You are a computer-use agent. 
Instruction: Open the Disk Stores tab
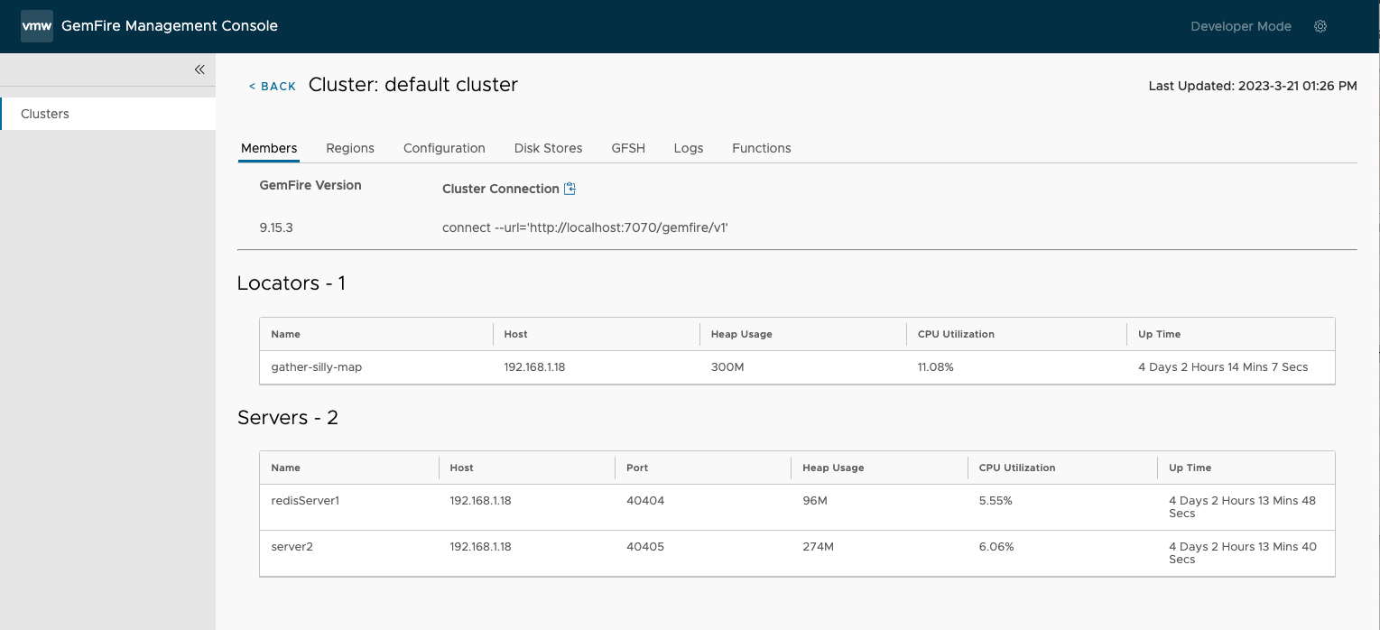click(548, 148)
